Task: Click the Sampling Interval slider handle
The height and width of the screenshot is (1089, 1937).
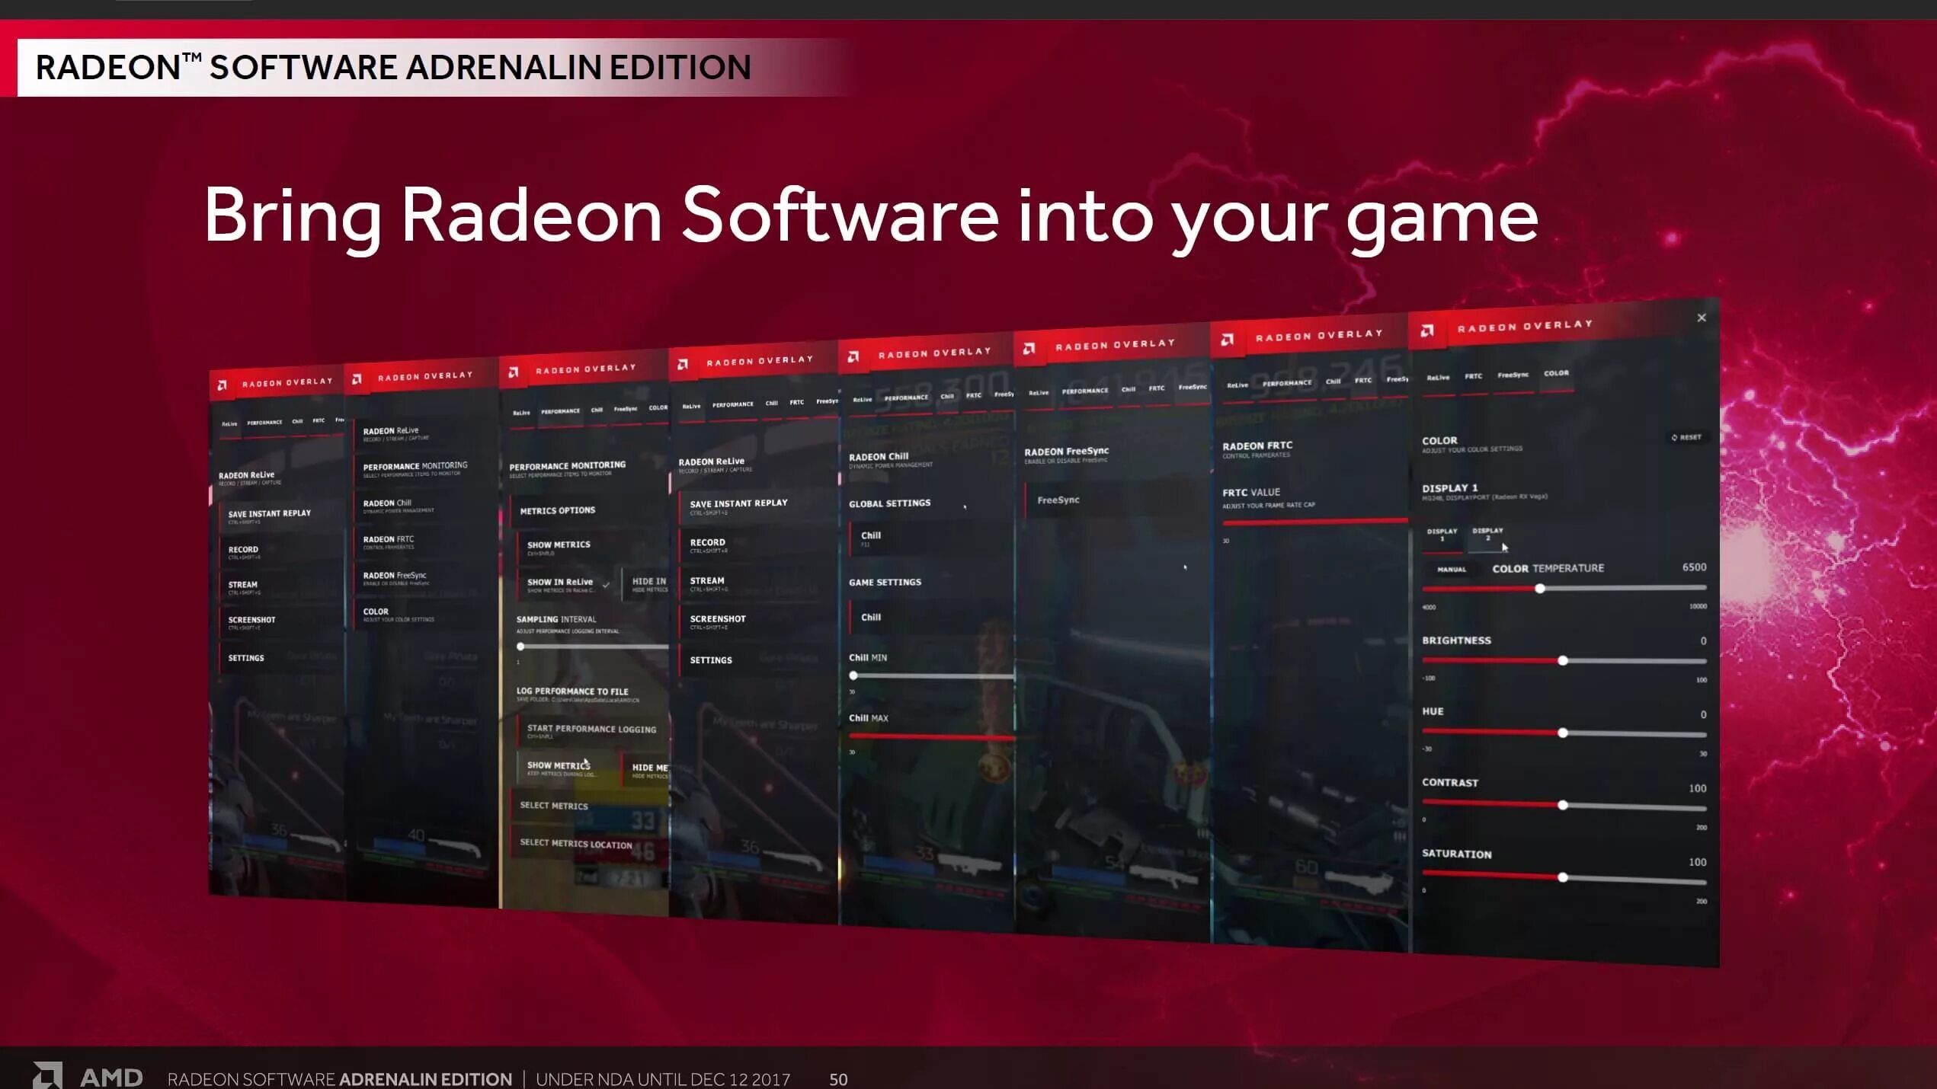Action: (520, 647)
